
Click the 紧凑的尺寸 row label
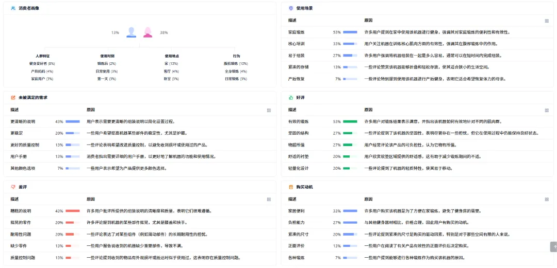[299, 235]
